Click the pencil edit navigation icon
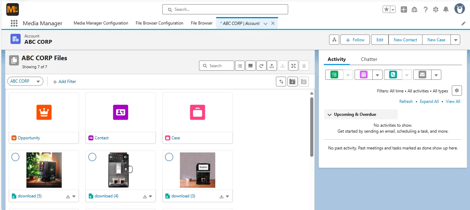Screen dimensions: 470x210 click(464, 23)
